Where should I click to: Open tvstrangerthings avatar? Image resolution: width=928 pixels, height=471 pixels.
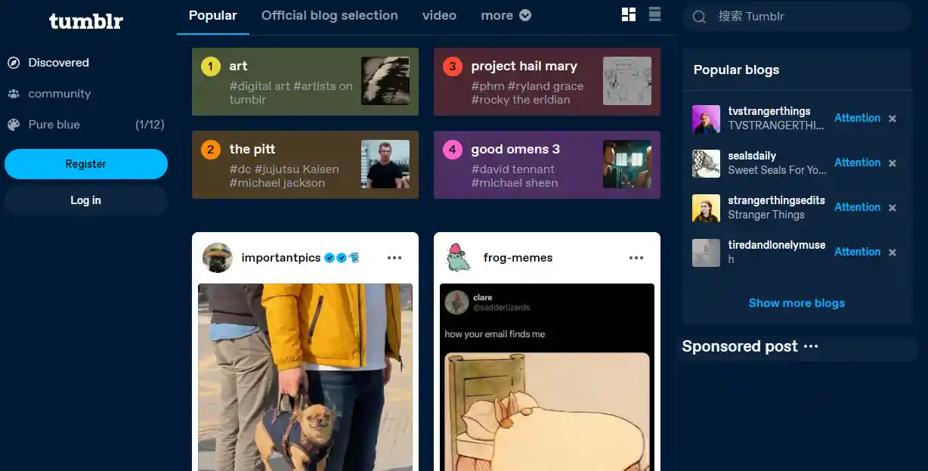tap(707, 119)
